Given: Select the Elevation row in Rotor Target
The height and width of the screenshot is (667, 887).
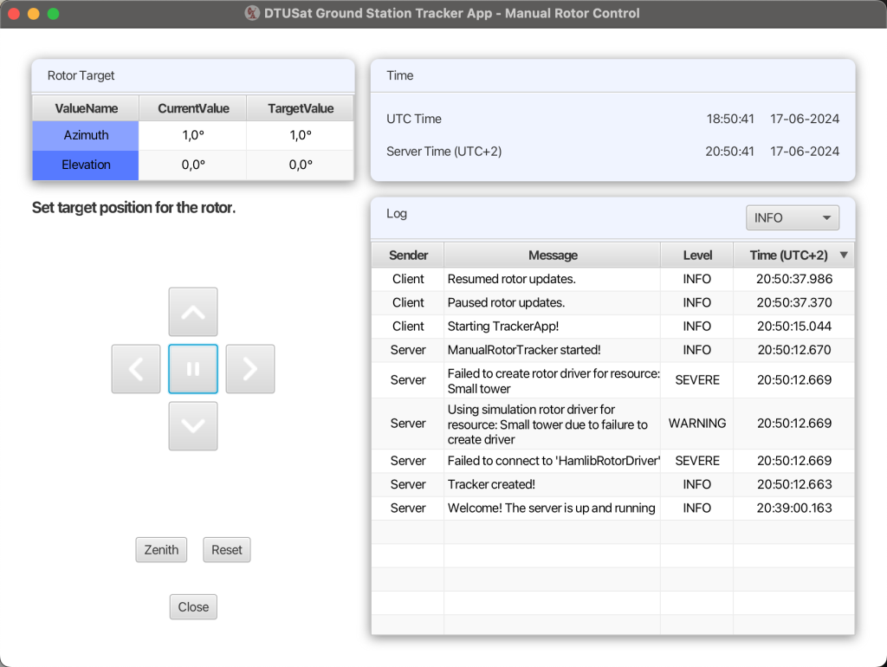Looking at the screenshot, I should pyautogui.click(x=193, y=165).
